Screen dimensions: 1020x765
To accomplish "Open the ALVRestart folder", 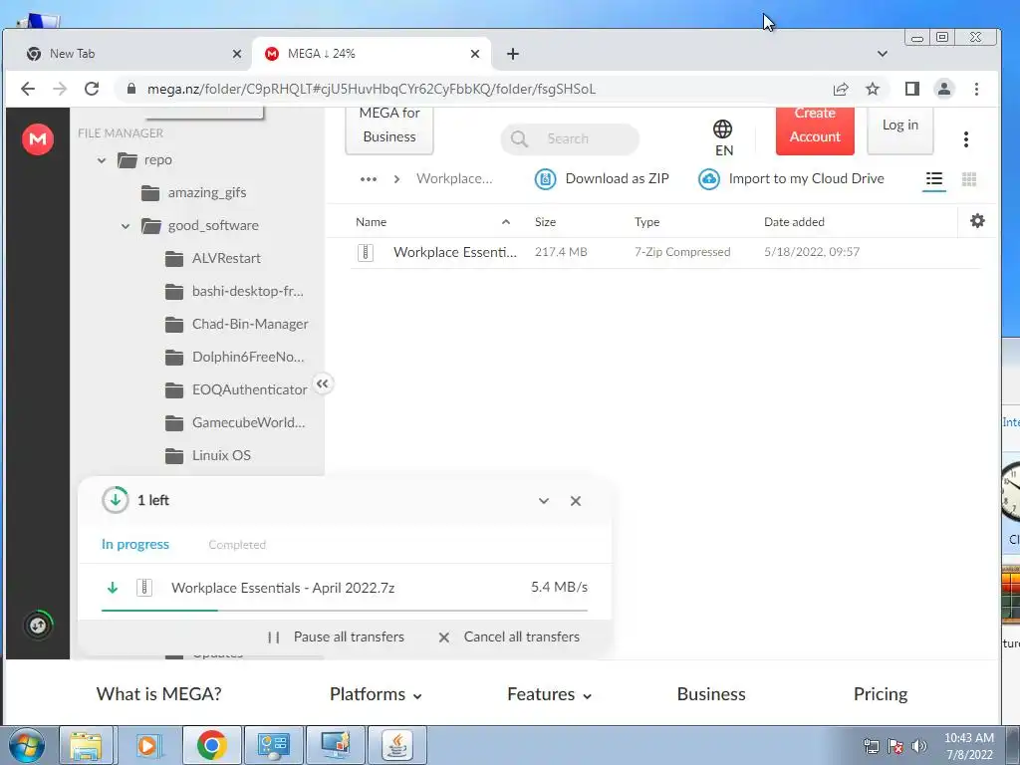I will (x=213, y=258).
